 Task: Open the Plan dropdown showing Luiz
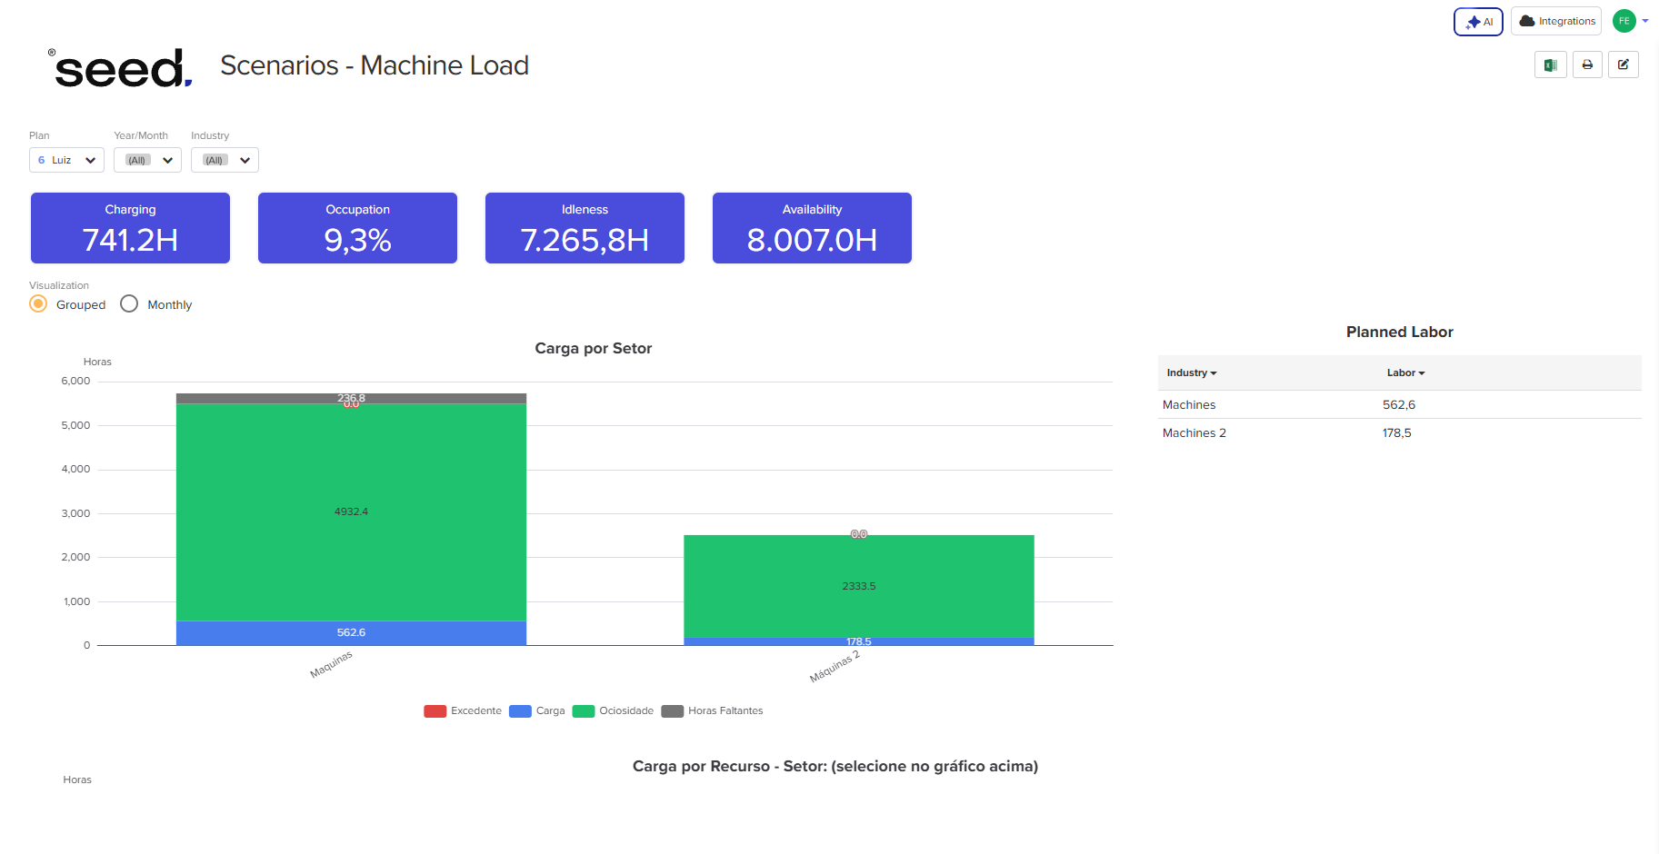(x=66, y=161)
